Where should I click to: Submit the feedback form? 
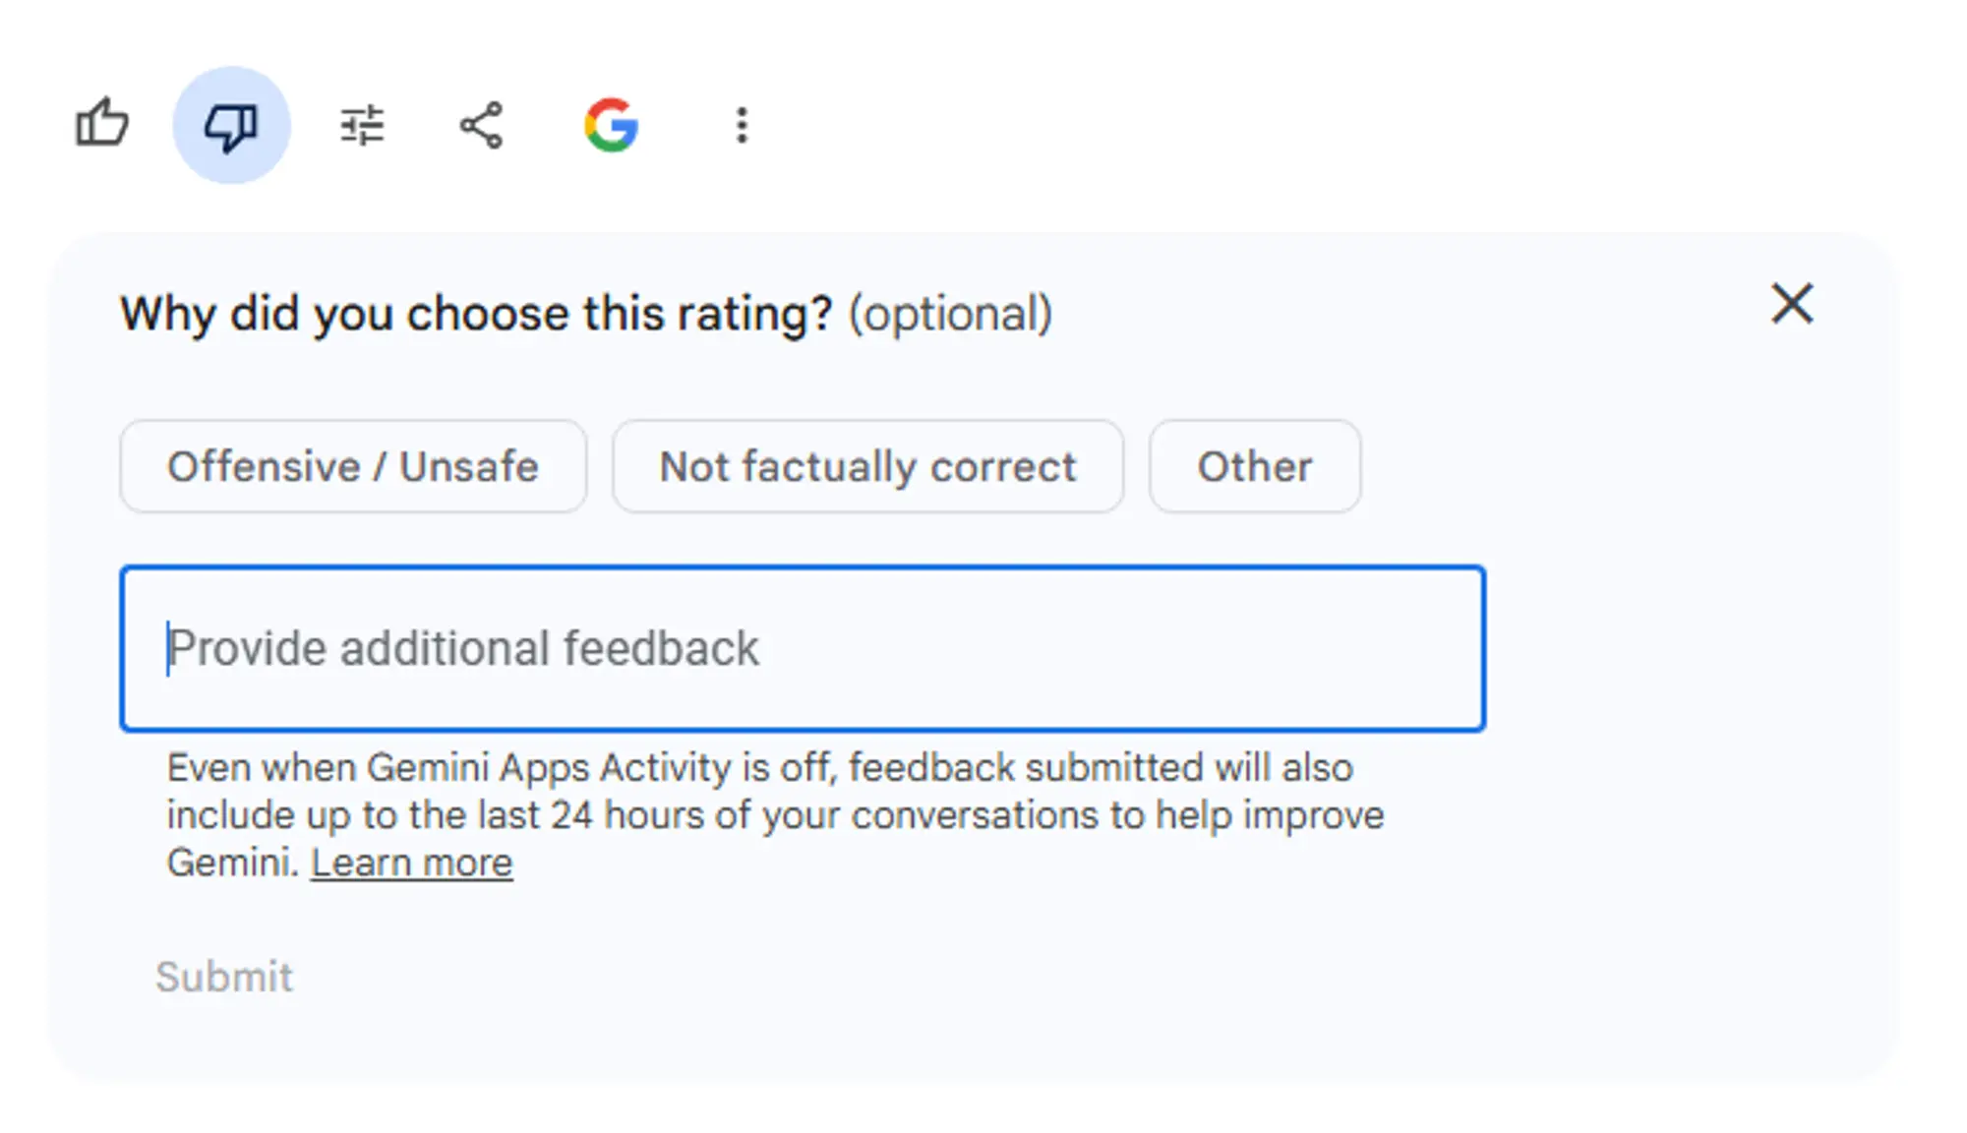click(x=224, y=977)
